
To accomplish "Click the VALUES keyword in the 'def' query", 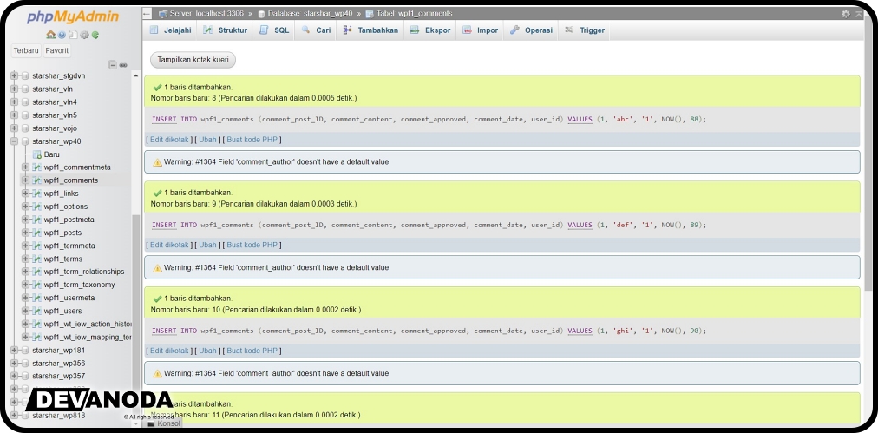I will point(580,226).
